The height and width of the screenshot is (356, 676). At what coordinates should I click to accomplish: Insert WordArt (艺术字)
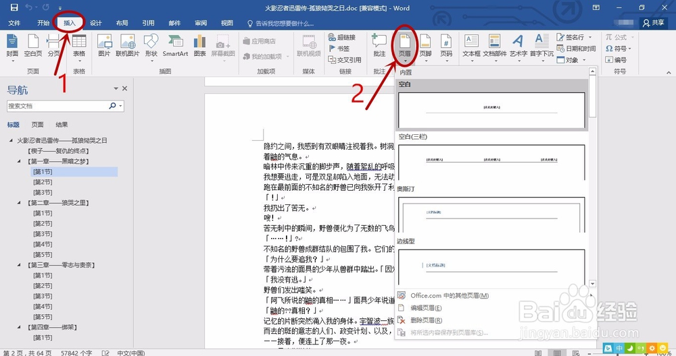tap(518, 47)
